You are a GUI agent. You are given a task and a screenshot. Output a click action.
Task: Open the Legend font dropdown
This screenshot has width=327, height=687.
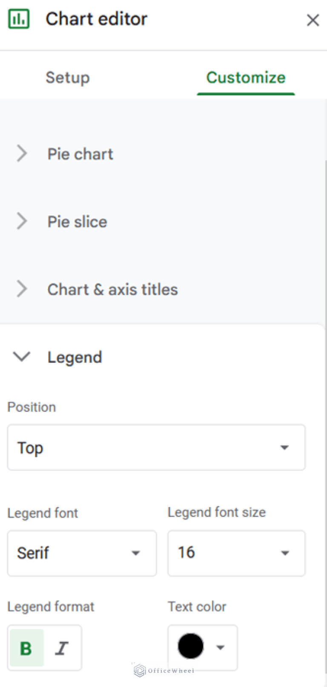coord(82,553)
